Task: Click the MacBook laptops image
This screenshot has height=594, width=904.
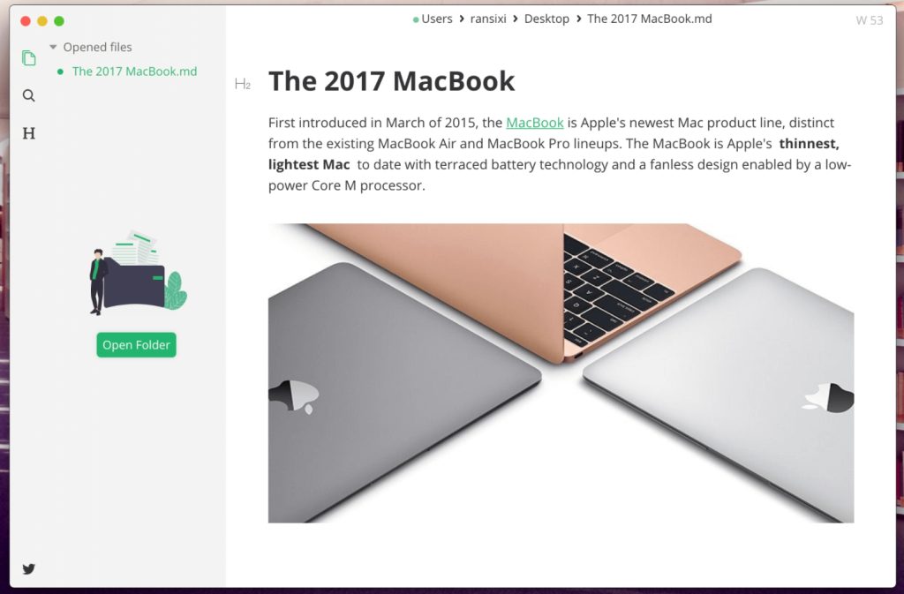Action: pos(561,373)
